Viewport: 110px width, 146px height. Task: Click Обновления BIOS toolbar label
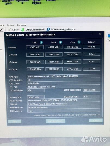pyautogui.click(x=35, y=30)
